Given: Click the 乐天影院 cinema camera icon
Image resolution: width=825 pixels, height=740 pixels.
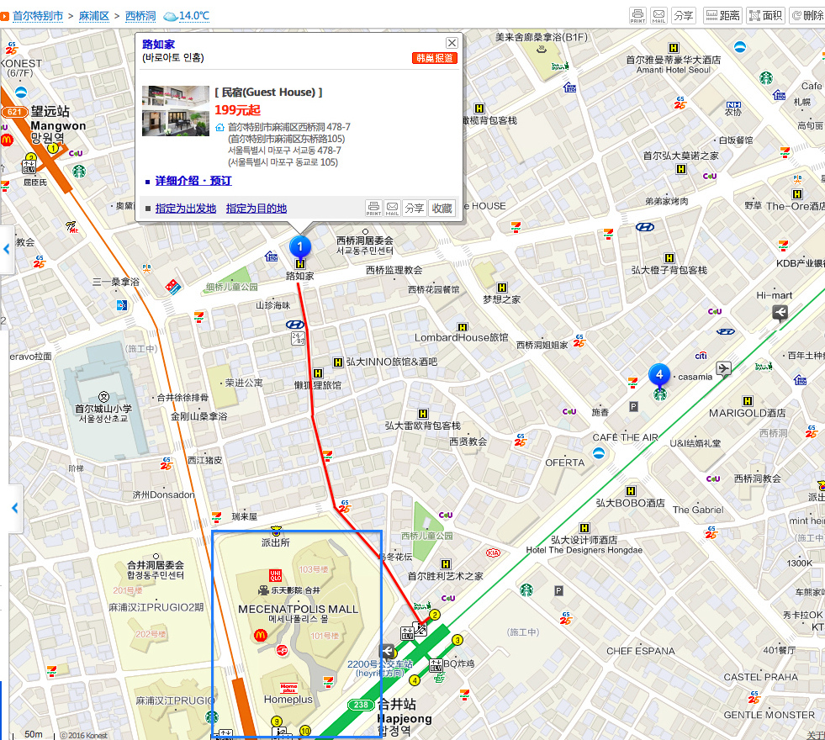Looking at the screenshot, I should pyautogui.click(x=263, y=590).
